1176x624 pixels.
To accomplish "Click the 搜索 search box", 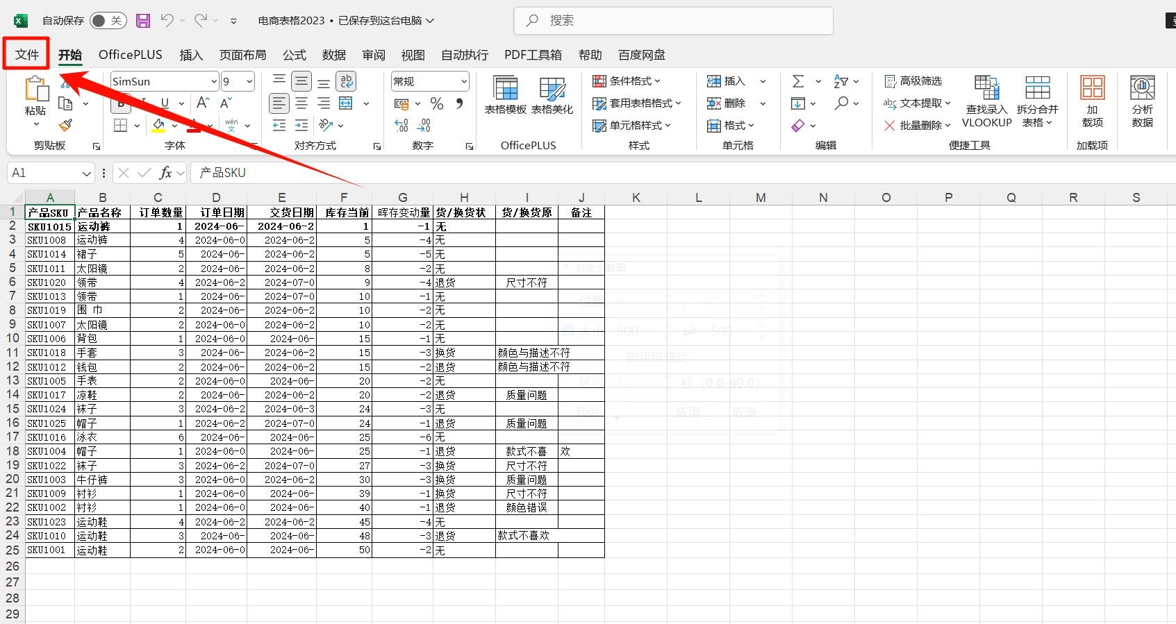I will coord(672,21).
